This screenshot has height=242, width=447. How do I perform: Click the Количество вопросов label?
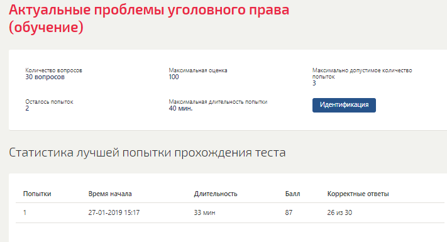point(53,70)
